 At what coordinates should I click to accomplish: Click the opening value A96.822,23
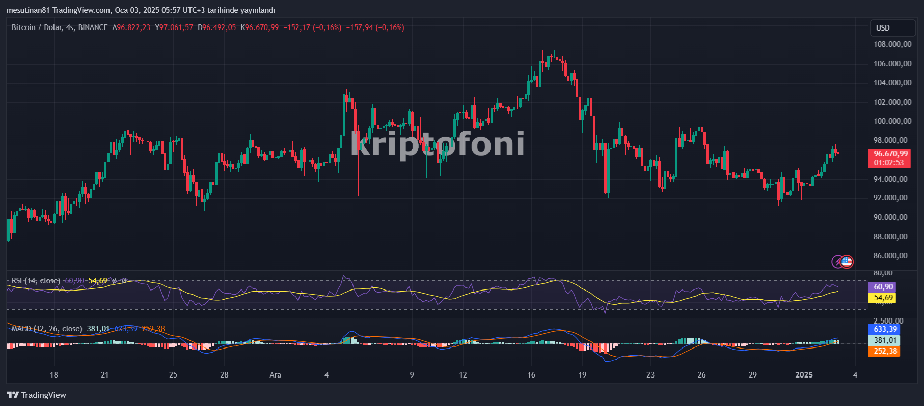[131, 27]
